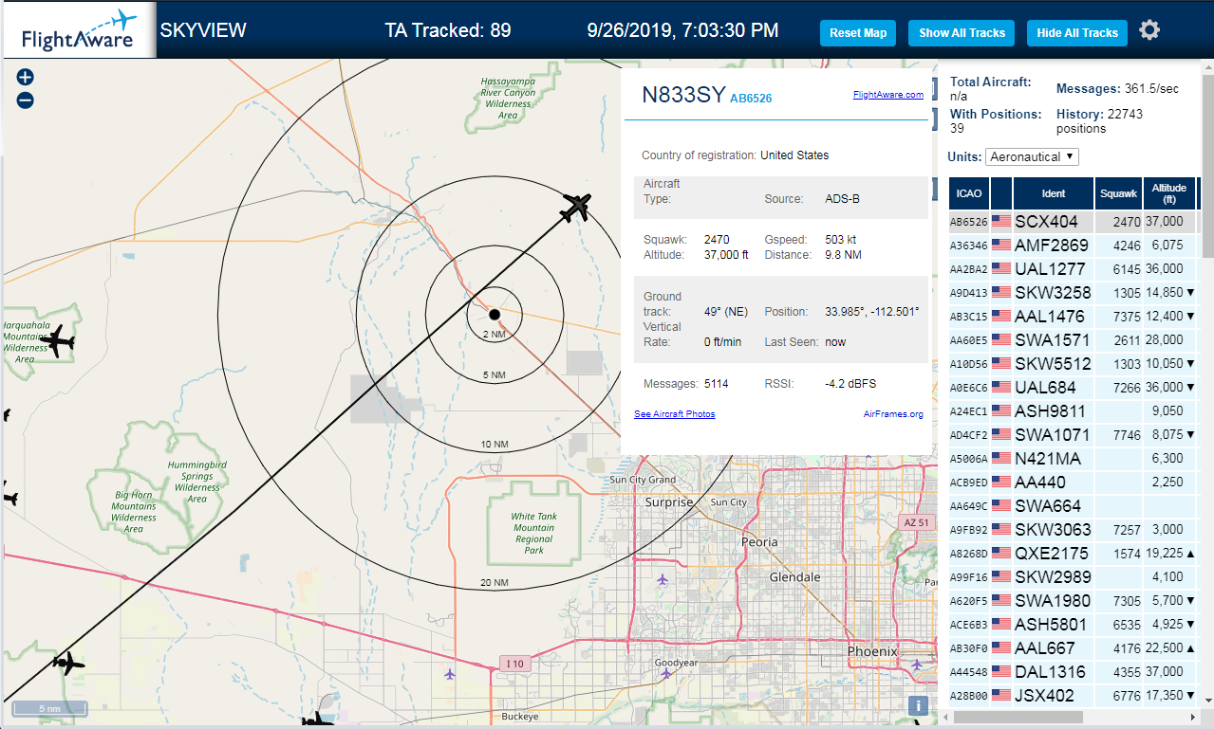
Task: Select the QXE2175 flight ident
Action: 1053,553
